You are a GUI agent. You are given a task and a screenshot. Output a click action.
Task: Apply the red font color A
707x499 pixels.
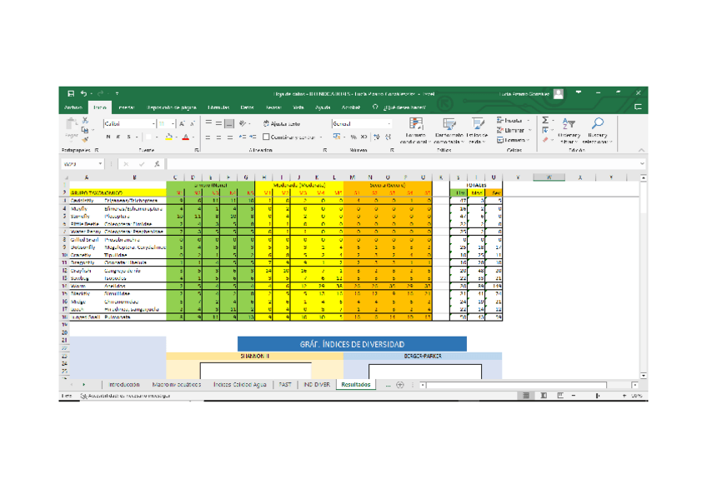(x=185, y=137)
